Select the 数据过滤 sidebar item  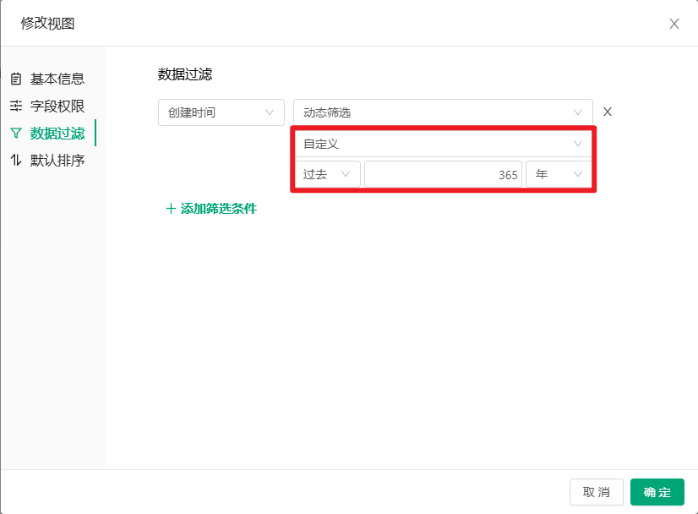57,134
